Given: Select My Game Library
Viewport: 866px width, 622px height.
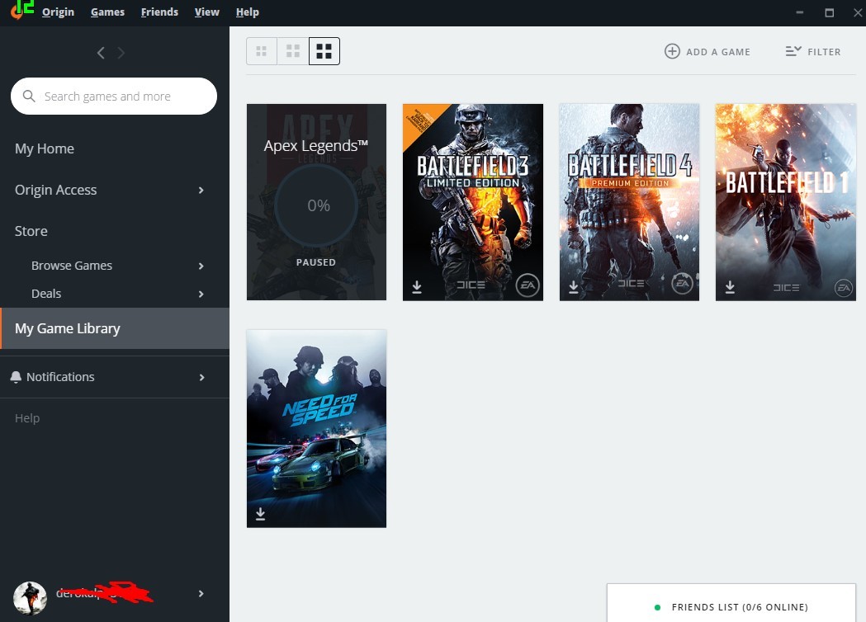Looking at the screenshot, I should [x=115, y=328].
